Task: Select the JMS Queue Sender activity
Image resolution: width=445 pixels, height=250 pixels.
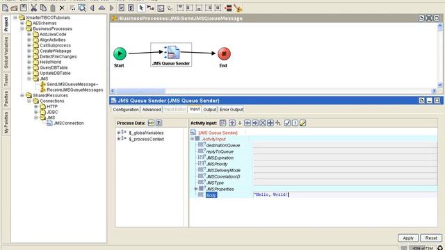Action: [x=171, y=55]
